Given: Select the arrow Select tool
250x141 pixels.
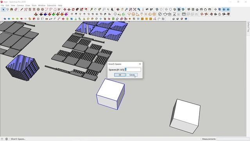Looking at the screenshot, I should [3, 9].
